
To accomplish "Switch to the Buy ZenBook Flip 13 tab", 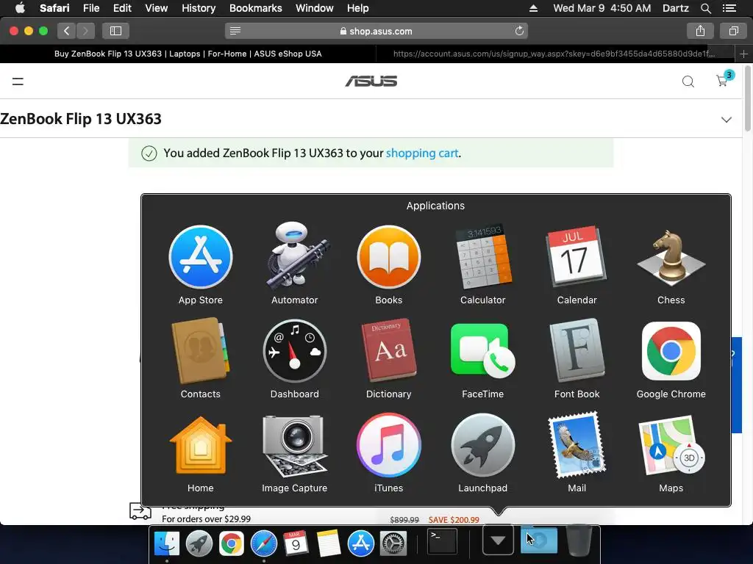I will 188,54.
